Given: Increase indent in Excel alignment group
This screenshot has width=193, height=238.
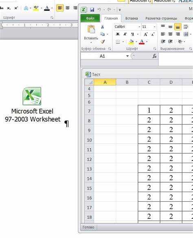Looking at the screenshot, I should pyautogui.click(x=170, y=41).
